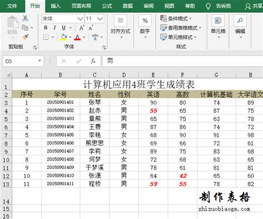Open font size dropdown showing 11
263x219 pixels.
[x=94, y=18]
